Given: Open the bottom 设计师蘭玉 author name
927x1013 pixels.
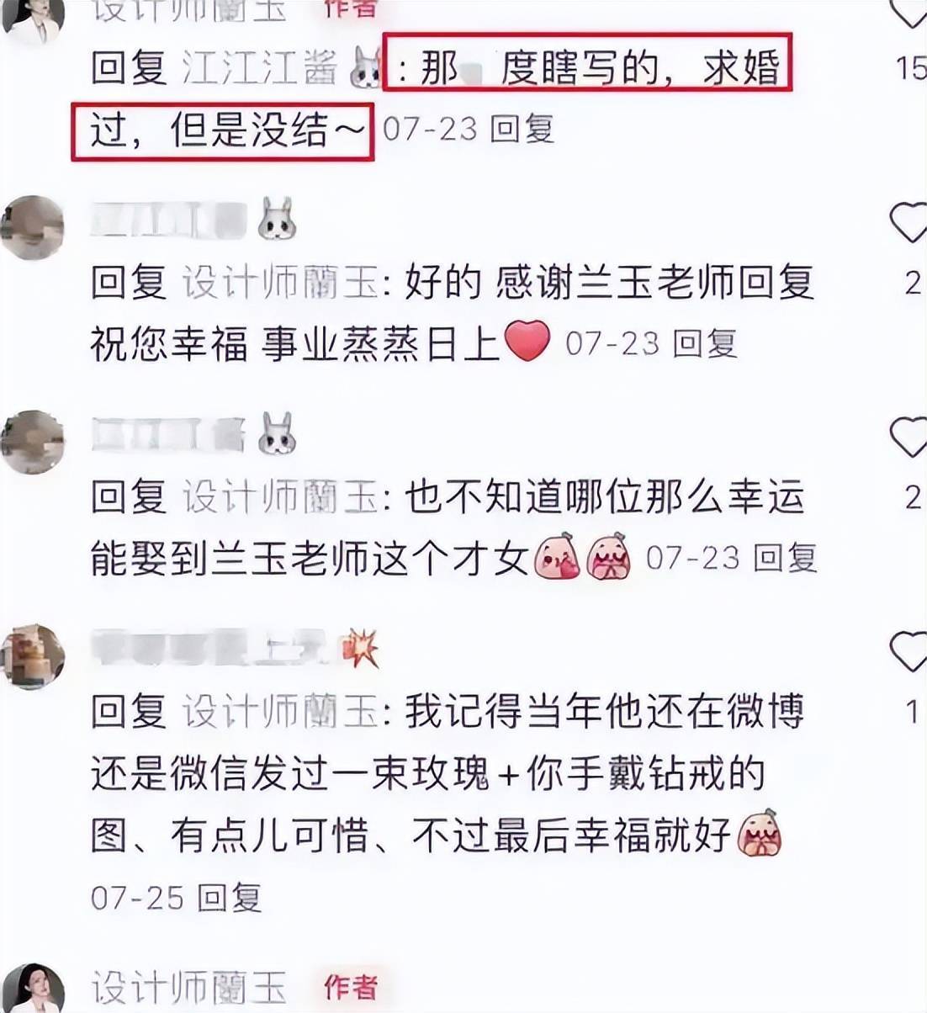Looking at the screenshot, I should pyautogui.click(x=189, y=987).
